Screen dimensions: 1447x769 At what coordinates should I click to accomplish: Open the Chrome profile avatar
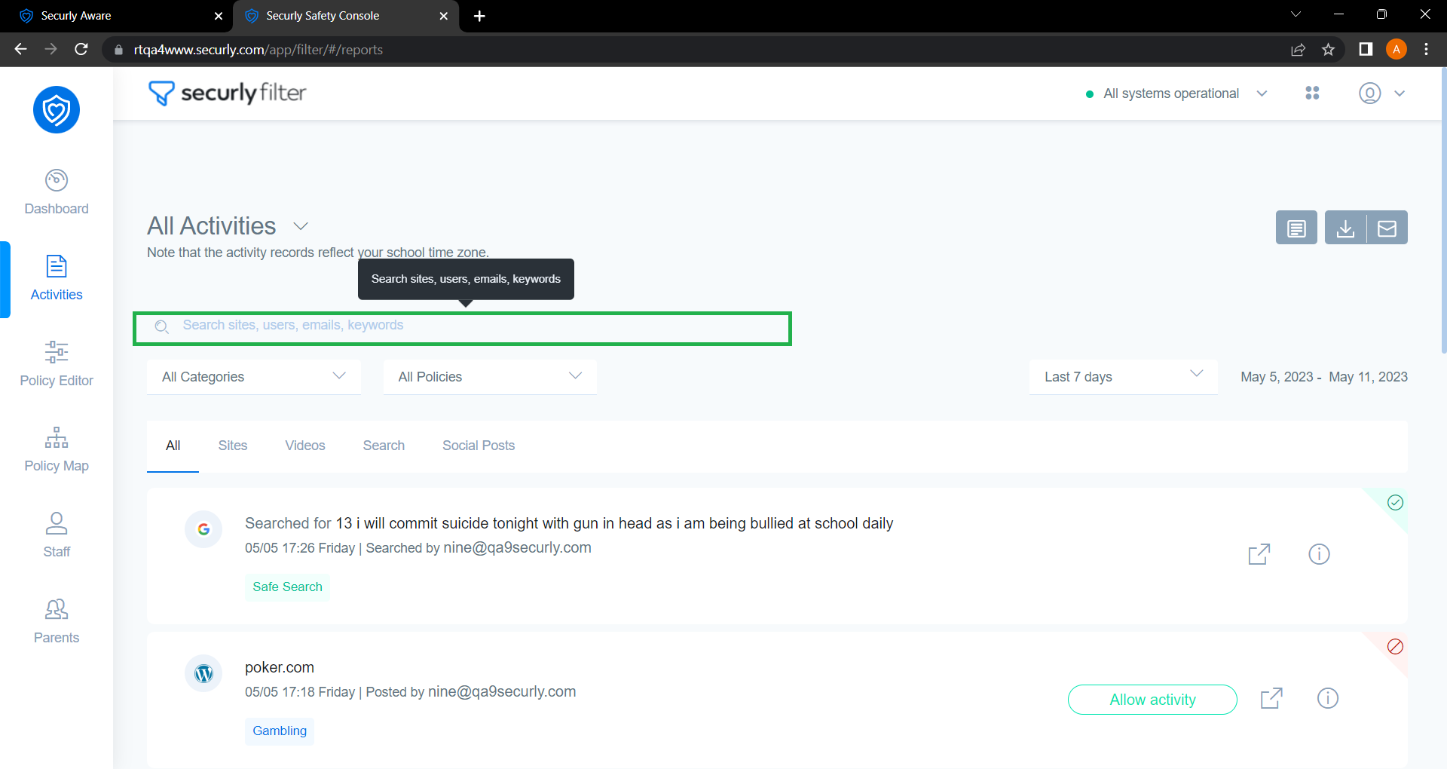click(1396, 50)
